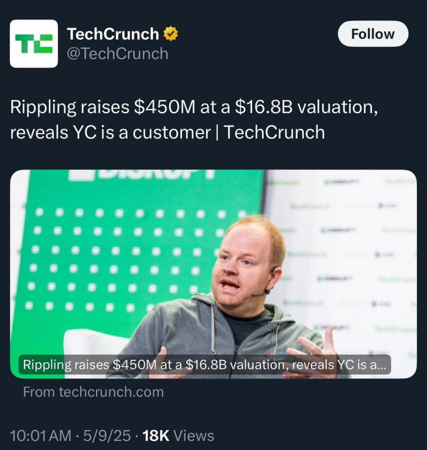Click the caption overlay on preview card
Screen dimensions: 427x450
pos(205,364)
